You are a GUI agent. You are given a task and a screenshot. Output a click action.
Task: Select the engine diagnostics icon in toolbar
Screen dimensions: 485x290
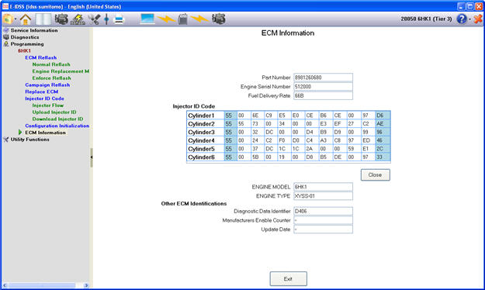61,19
